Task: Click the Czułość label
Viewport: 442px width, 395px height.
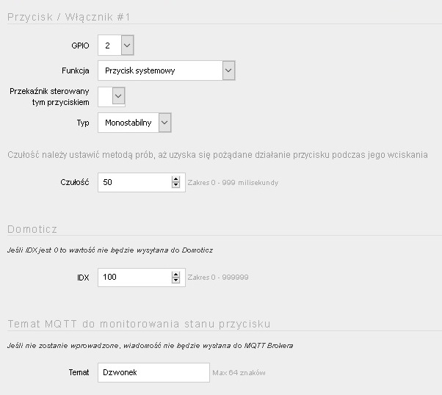Action: [75, 182]
